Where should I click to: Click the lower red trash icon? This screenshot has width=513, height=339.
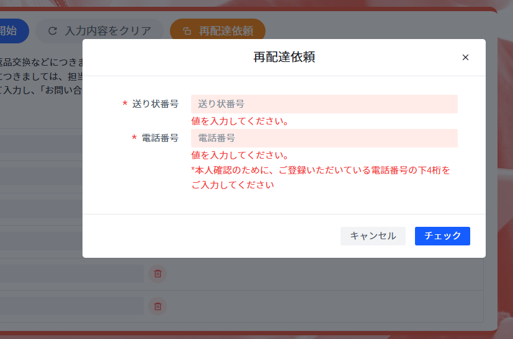pyautogui.click(x=158, y=306)
